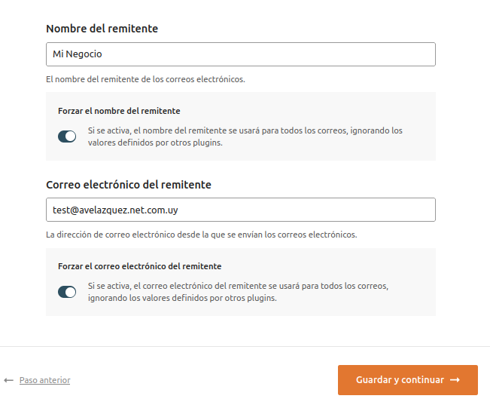Click the help text starting "La dirección de correo"
Viewport: 490px width, 408px height.
pos(201,235)
